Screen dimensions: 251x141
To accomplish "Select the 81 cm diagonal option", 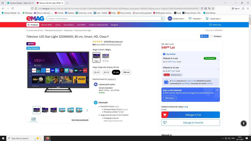I will point(116,72).
